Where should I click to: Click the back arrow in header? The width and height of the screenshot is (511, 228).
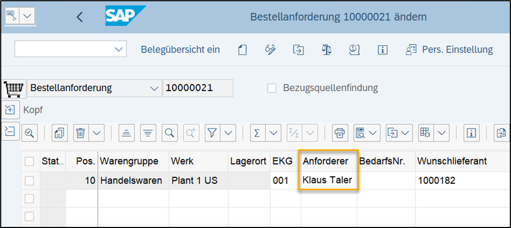80,17
